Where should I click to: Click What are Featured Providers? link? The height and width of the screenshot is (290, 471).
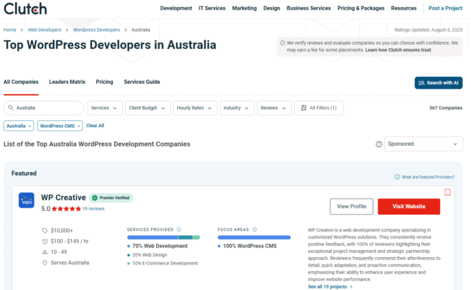click(x=428, y=177)
